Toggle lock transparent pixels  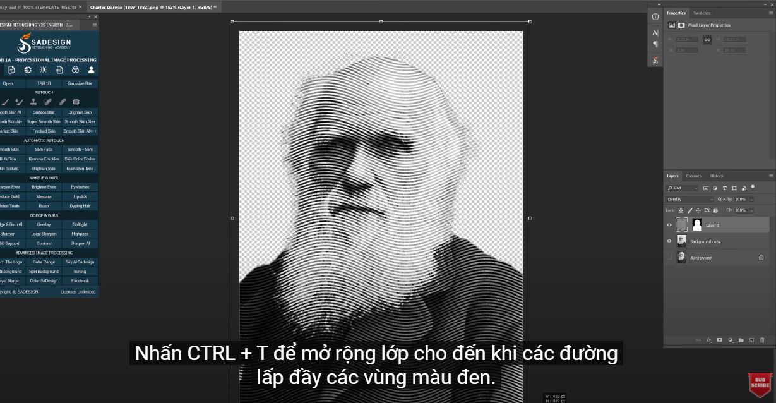(x=681, y=210)
